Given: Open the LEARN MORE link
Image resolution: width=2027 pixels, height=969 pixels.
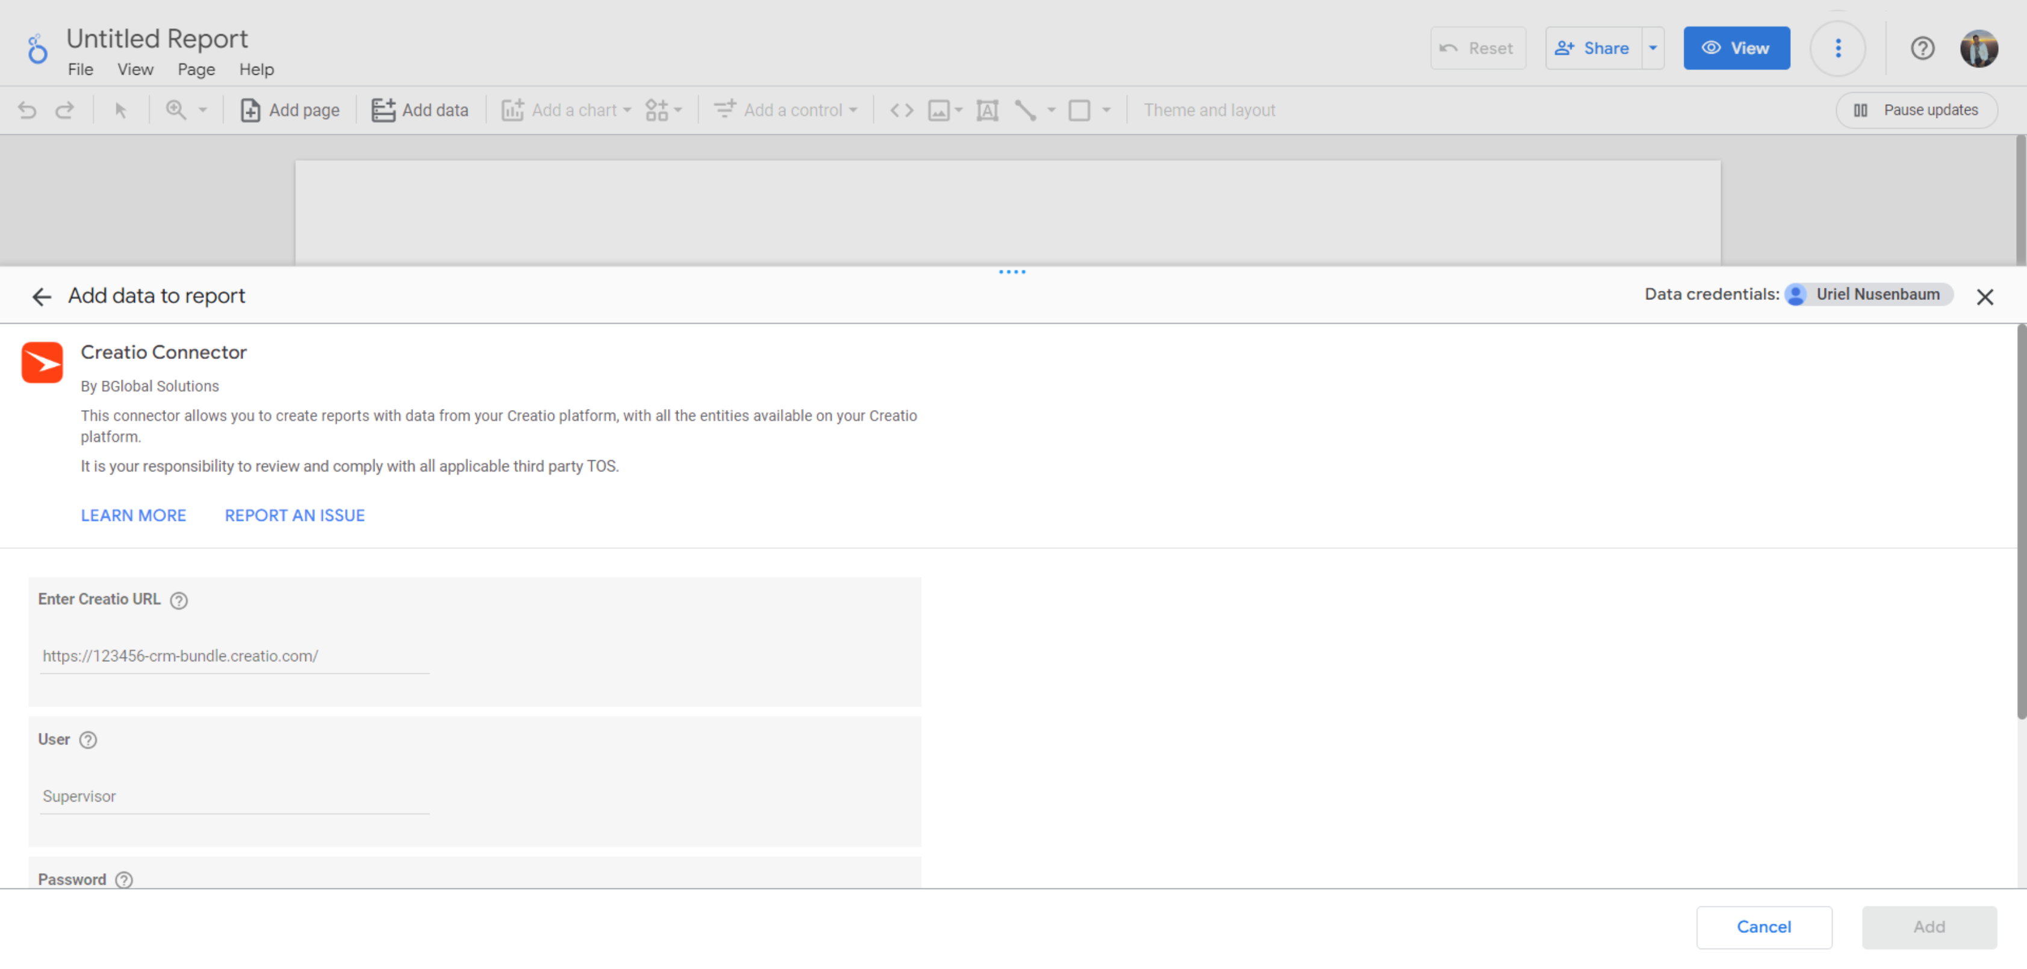Looking at the screenshot, I should tap(133, 516).
